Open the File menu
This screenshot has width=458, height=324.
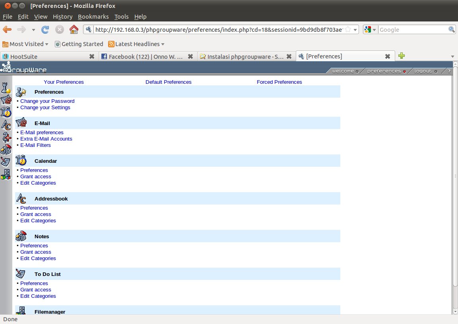tap(7, 17)
